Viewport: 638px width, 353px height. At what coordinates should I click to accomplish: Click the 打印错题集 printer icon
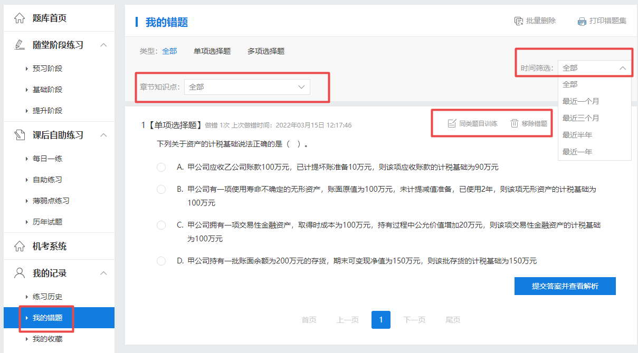coord(582,21)
